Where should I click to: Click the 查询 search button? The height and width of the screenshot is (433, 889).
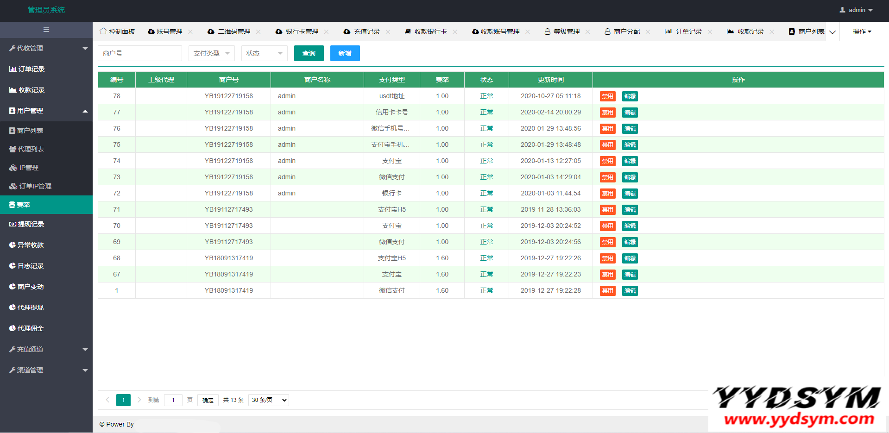point(309,53)
